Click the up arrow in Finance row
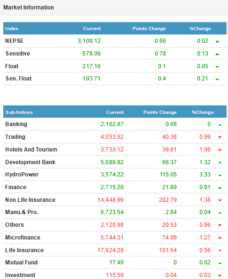This screenshot has height=279, width=228. [x=220, y=188]
